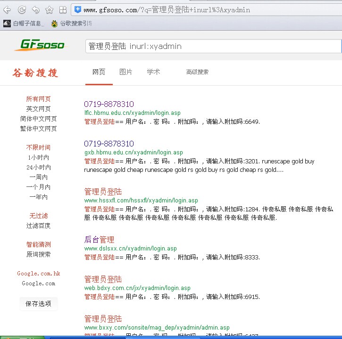This screenshot has height=339, width=342.
Task: Click lflc.hbmu.edu.cn/xyadmin/login.asp URL
Action: point(133,113)
